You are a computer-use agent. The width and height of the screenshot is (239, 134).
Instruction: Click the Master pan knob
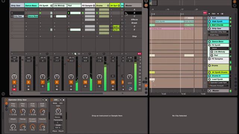point(130,77)
